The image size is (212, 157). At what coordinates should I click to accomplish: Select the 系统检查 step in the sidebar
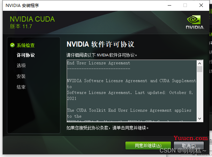point(26,45)
